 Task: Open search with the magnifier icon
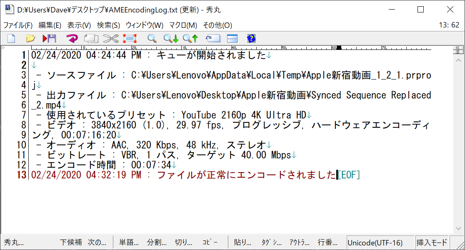(152, 39)
